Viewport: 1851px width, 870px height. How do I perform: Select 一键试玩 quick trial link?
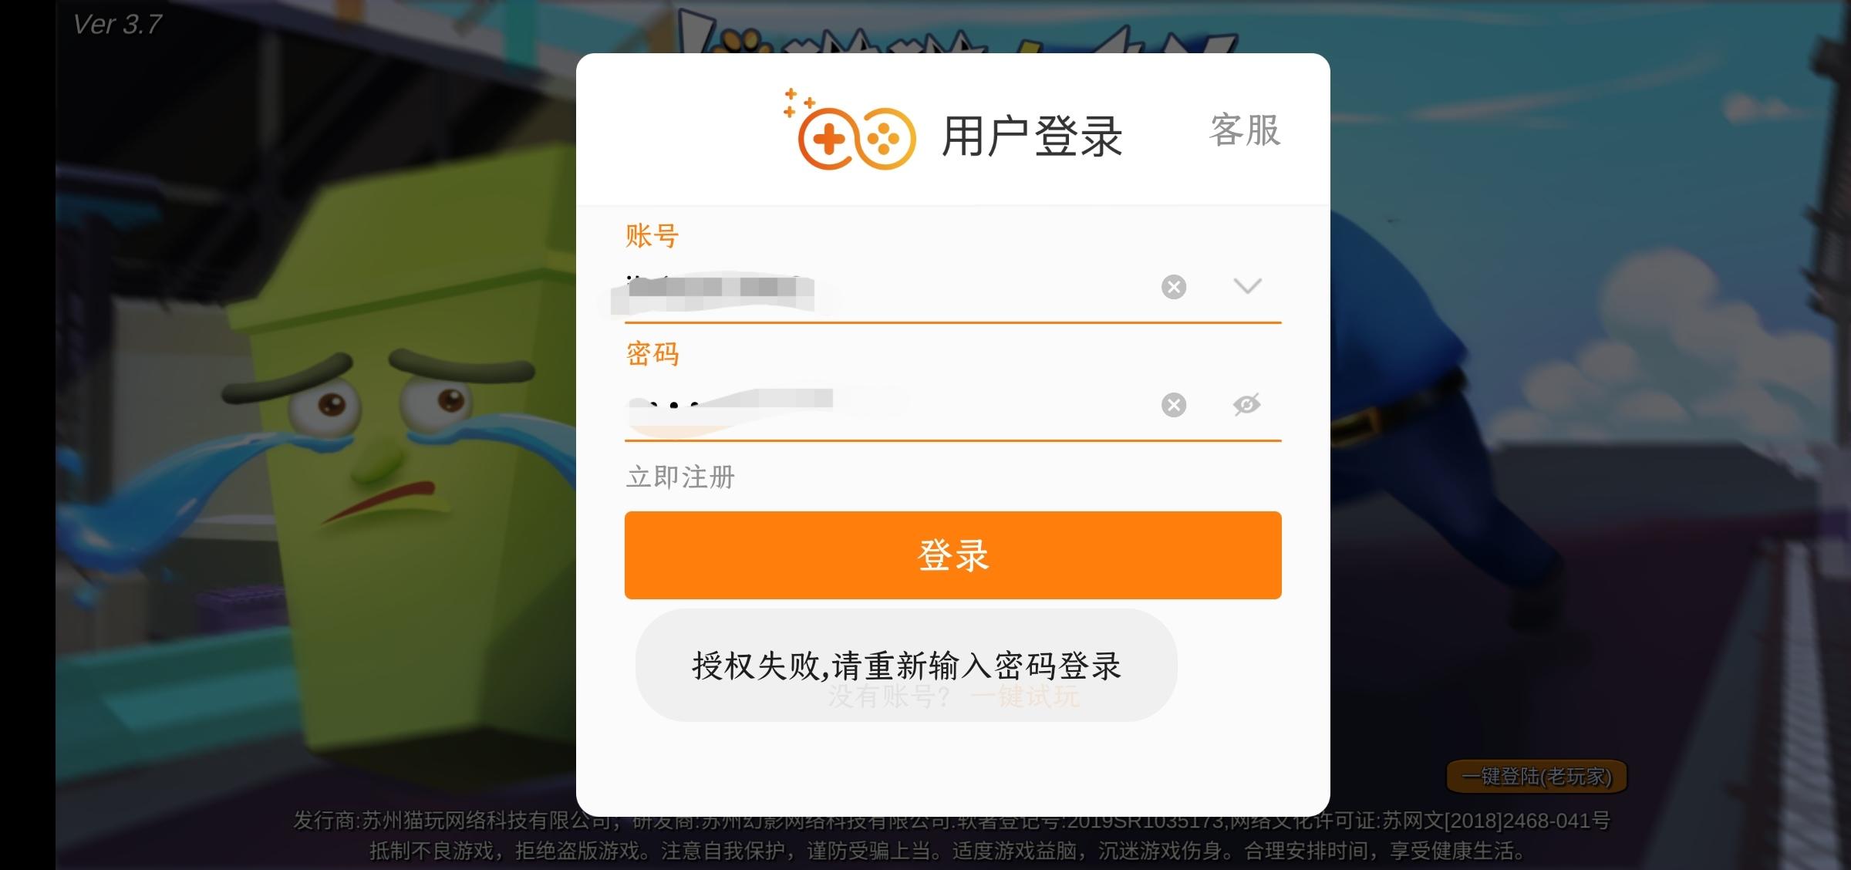(1024, 696)
